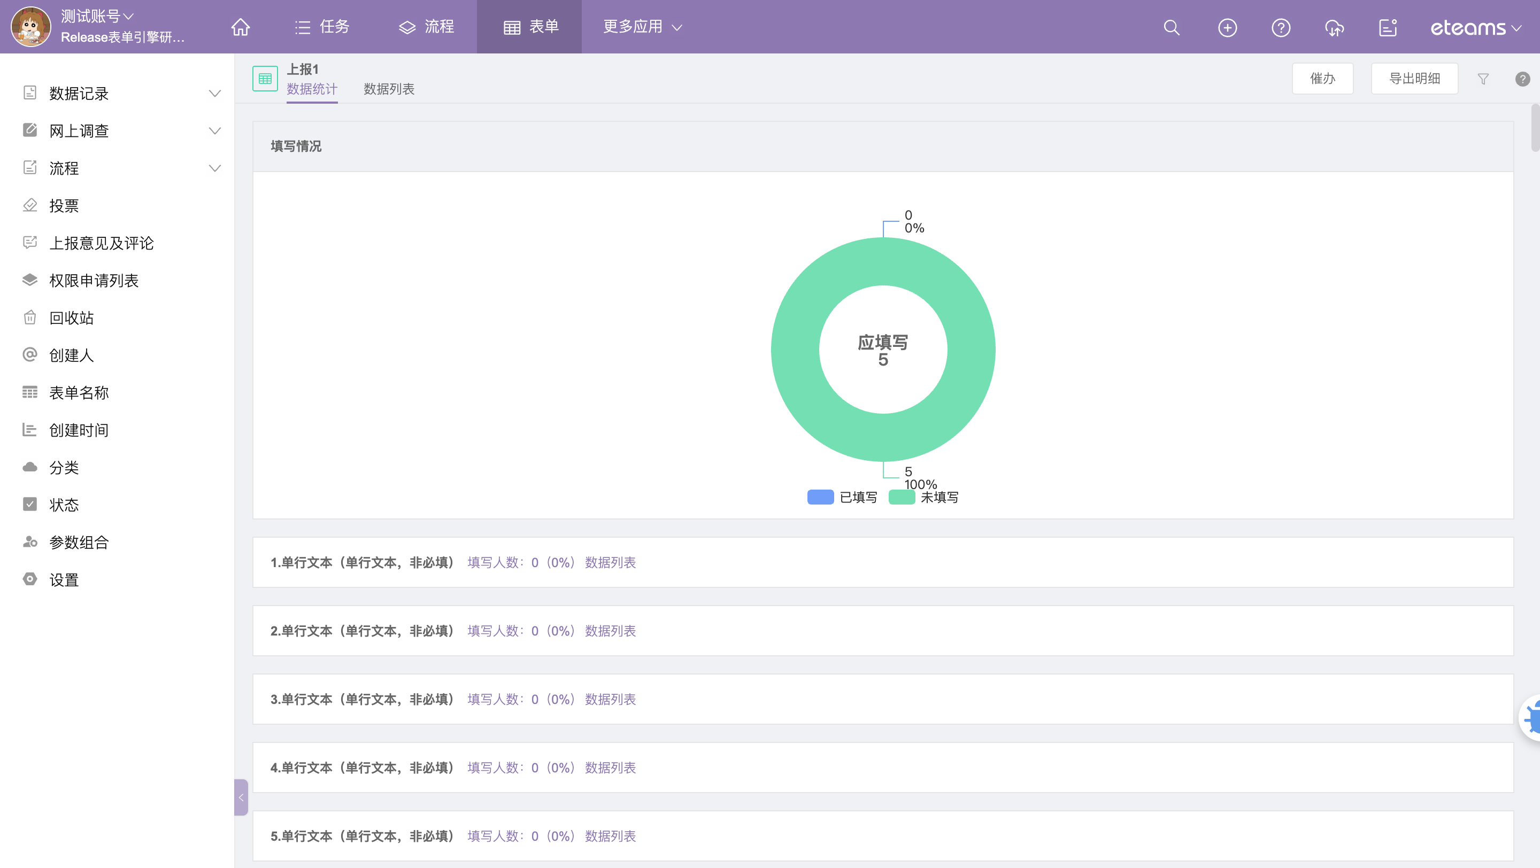
Task: Open eteams dropdown menu
Action: click(1475, 27)
